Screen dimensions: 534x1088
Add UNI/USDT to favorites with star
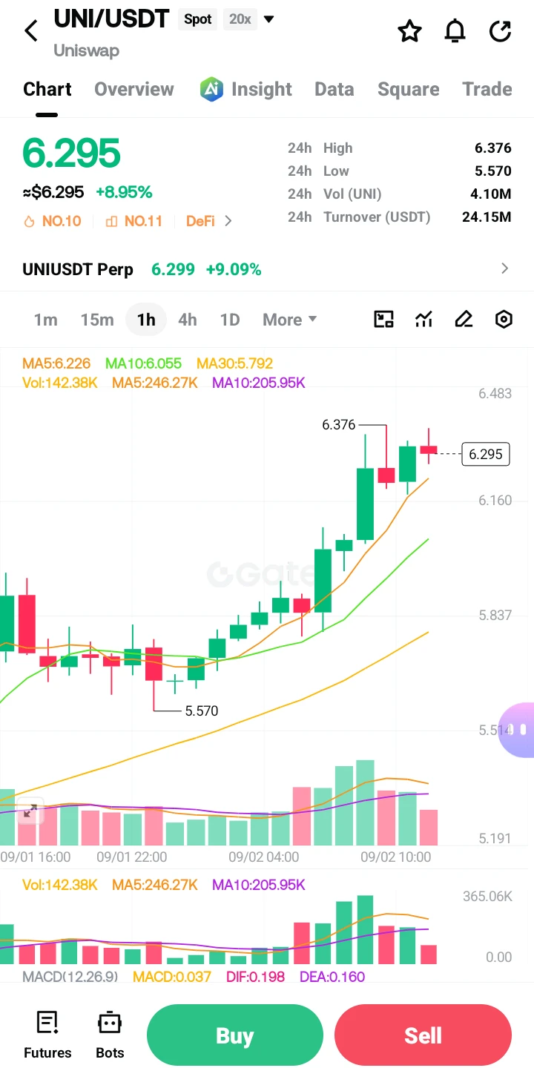(x=409, y=31)
